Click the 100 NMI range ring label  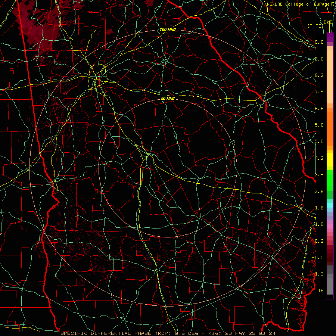pyautogui.click(x=168, y=29)
